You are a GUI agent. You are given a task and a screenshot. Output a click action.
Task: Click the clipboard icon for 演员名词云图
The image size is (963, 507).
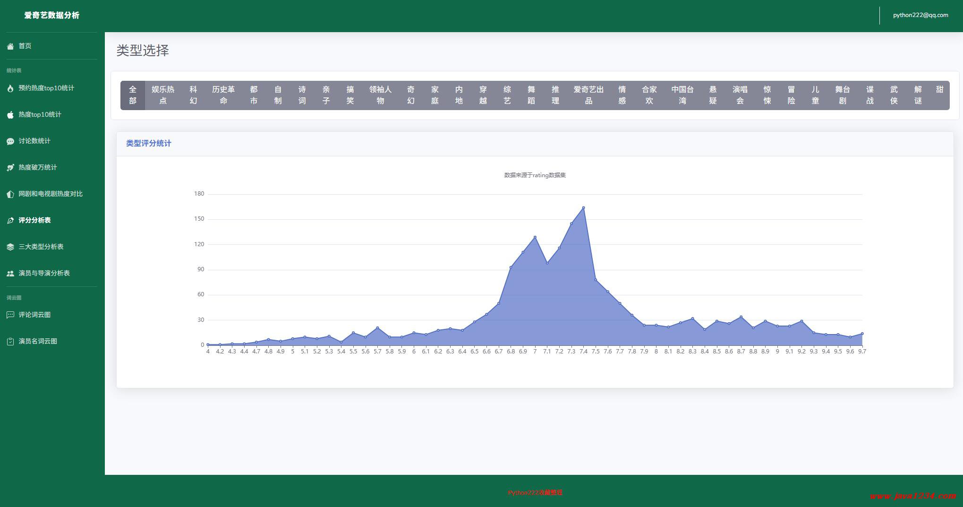[10, 342]
